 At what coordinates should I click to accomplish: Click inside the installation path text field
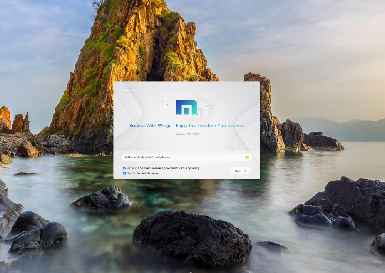coord(181,157)
